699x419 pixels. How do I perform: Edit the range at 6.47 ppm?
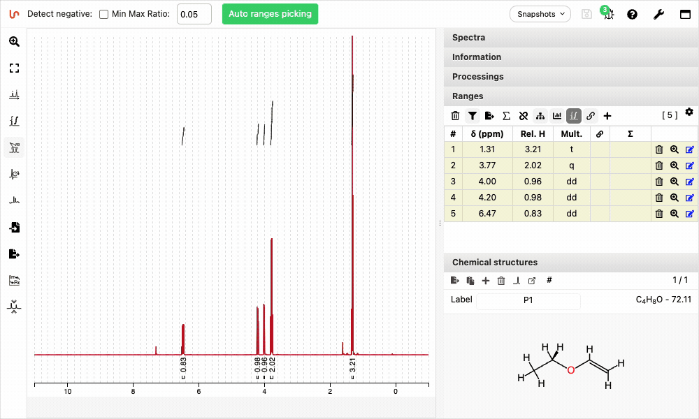[690, 214]
